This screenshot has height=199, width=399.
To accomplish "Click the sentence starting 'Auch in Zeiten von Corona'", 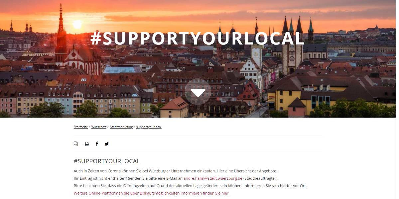I will (175, 171).
